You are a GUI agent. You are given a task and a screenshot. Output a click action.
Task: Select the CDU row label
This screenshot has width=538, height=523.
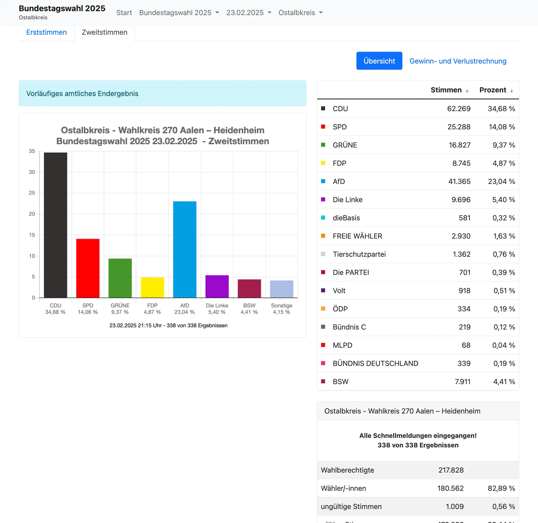point(340,109)
